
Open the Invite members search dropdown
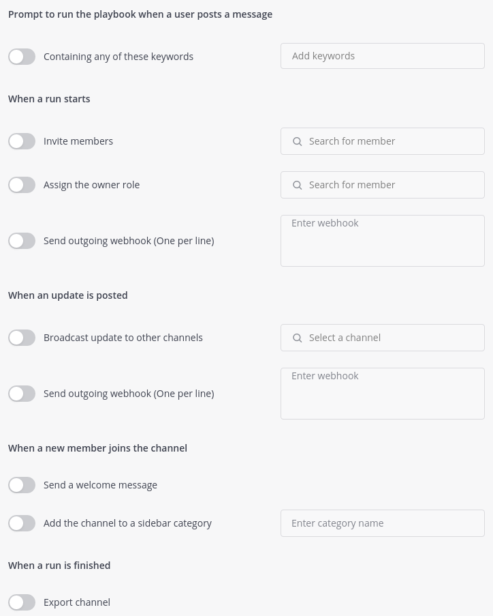coord(383,141)
